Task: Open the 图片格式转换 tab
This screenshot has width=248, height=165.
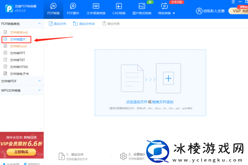Action: click(x=142, y=9)
